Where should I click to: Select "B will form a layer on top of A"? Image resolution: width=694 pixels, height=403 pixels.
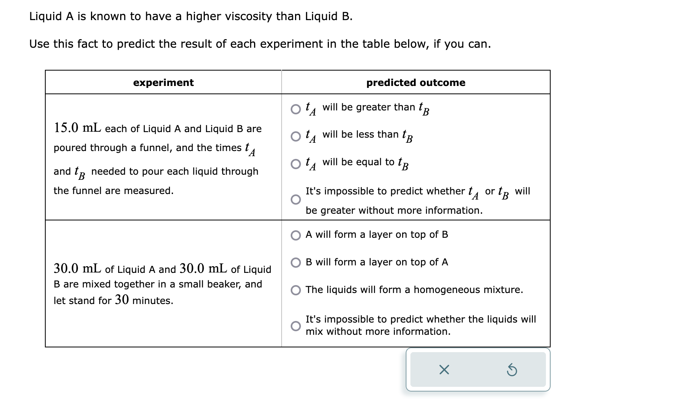[295, 262]
